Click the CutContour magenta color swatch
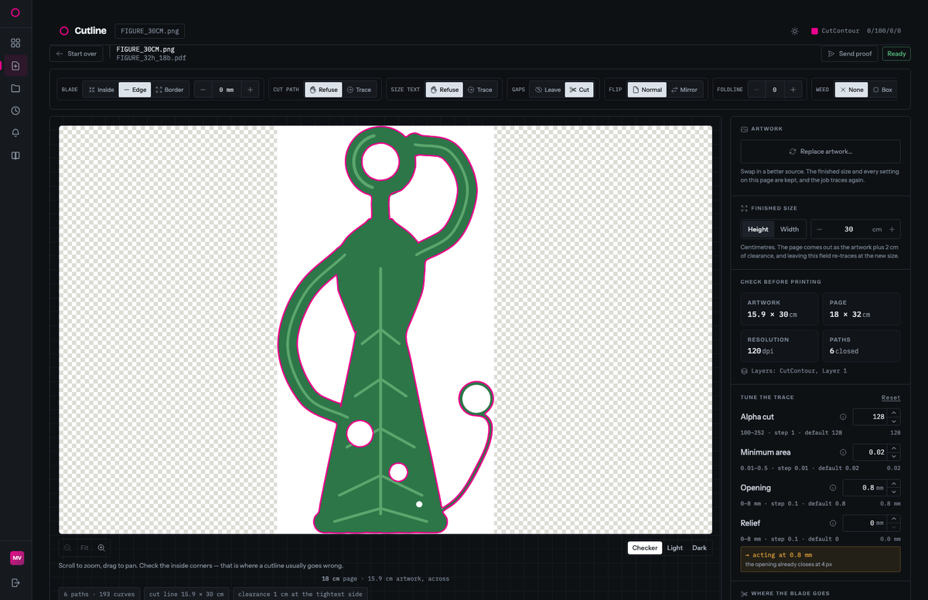 tap(814, 32)
